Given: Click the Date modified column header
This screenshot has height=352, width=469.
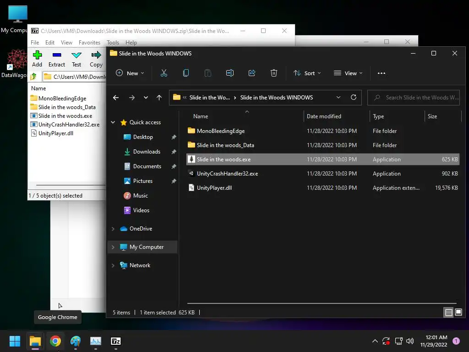Looking at the screenshot, I should pos(337,116).
